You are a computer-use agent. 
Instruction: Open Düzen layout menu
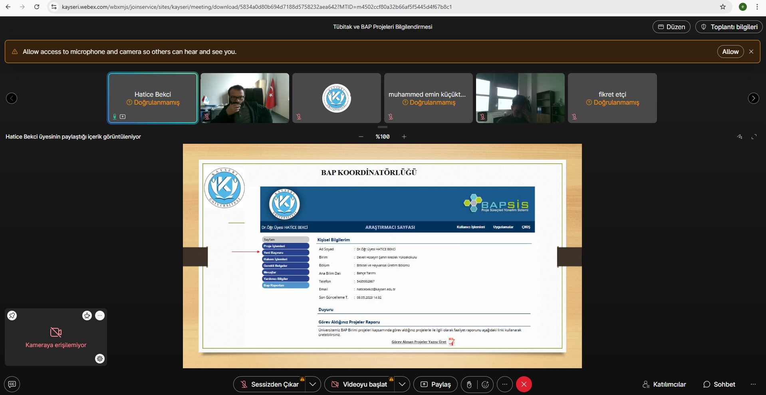click(x=671, y=27)
